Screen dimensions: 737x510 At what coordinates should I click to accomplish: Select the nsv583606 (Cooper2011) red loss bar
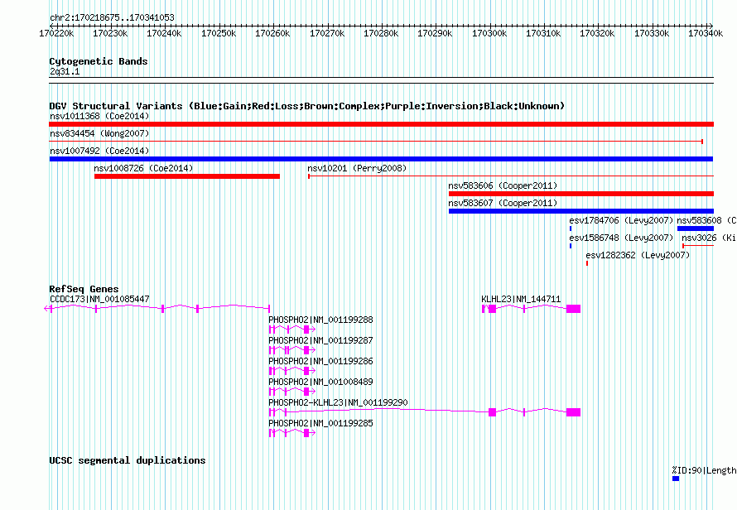point(581,194)
